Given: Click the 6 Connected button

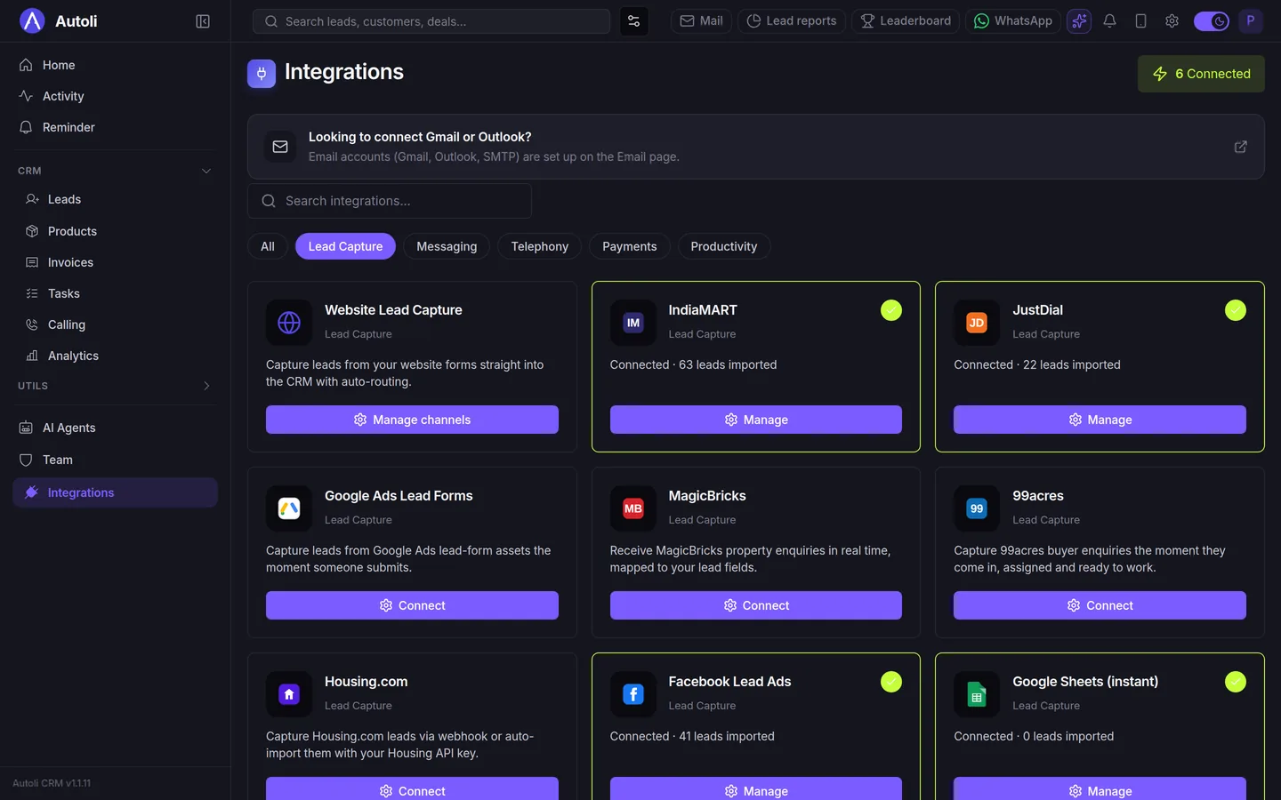Looking at the screenshot, I should pyautogui.click(x=1201, y=74).
